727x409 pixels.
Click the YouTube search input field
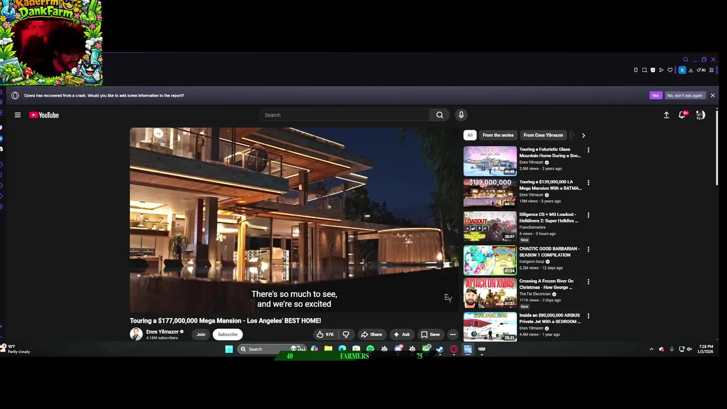(x=345, y=115)
